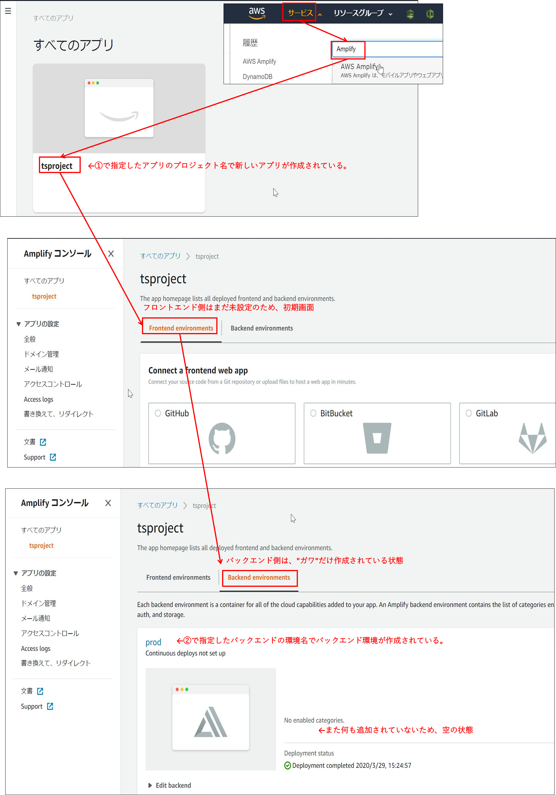Collapse アプリの設定 section in frontend window
The image size is (556, 795).
(19, 324)
